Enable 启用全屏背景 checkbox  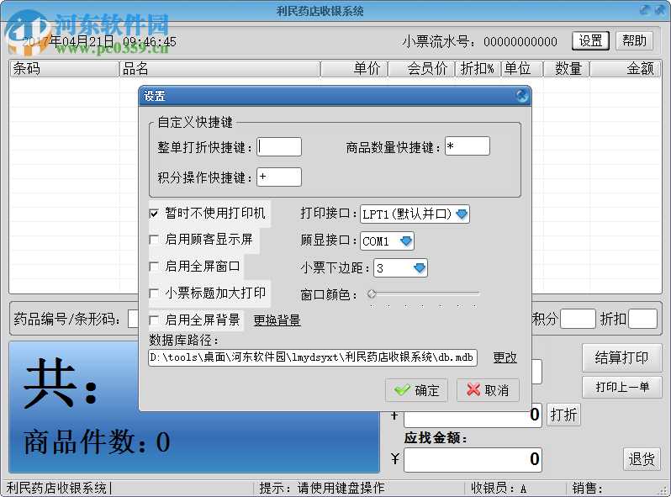pos(154,320)
